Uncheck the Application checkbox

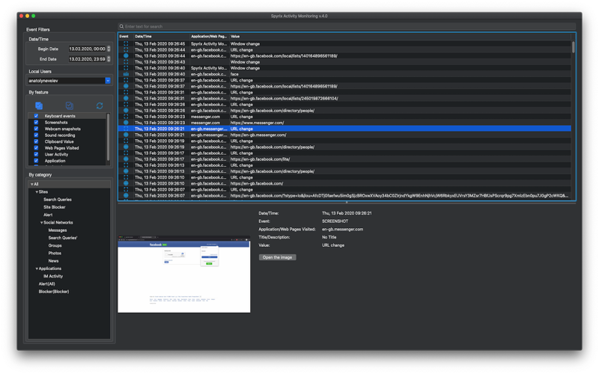[x=36, y=161]
